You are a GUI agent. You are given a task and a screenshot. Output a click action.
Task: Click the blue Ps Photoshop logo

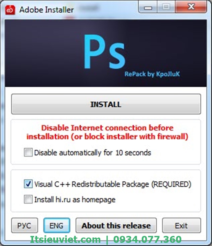[105, 52]
